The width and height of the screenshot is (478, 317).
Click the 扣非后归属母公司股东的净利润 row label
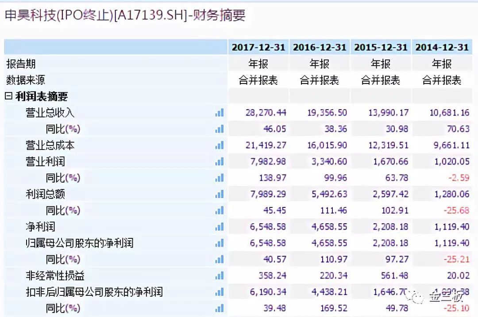point(94,292)
